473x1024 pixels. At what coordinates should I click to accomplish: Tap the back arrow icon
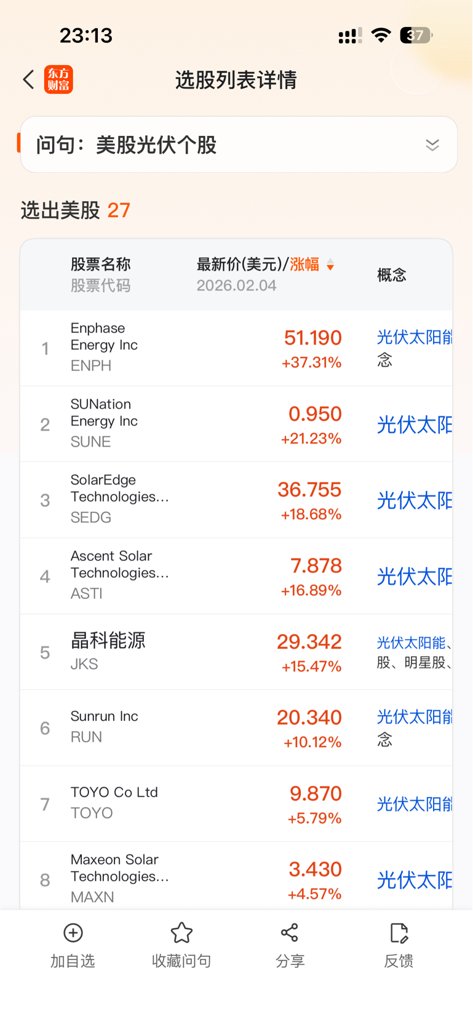pyautogui.click(x=28, y=79)
